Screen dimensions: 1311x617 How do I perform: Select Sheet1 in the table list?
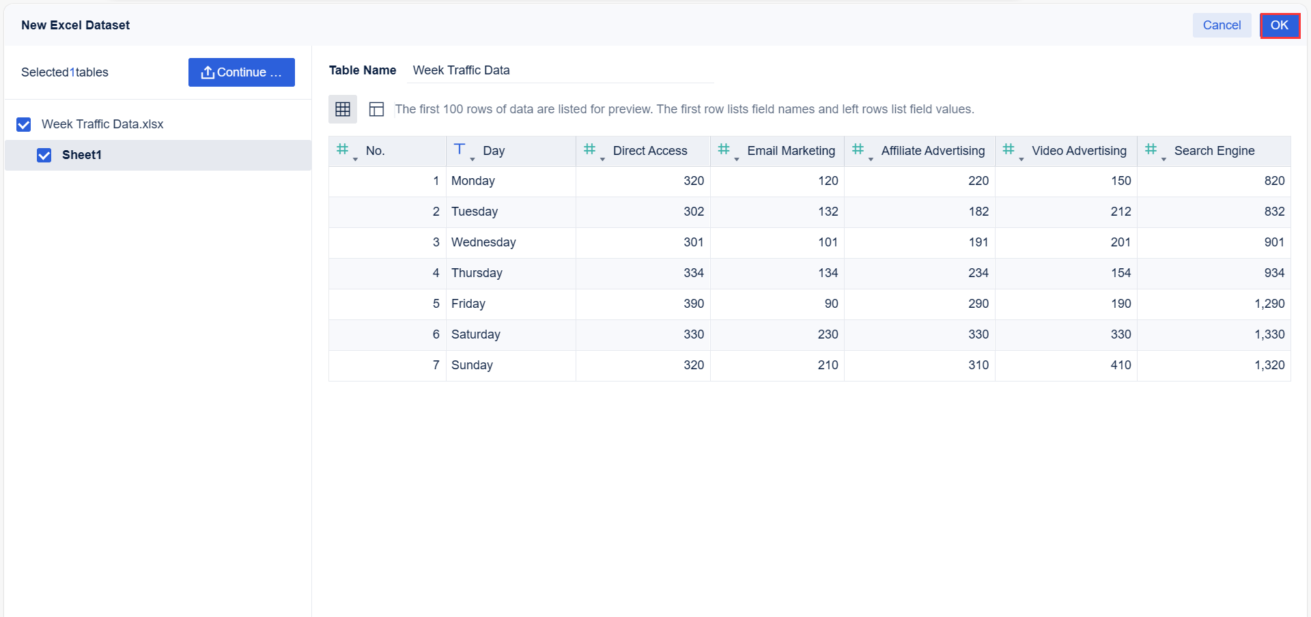coord(82,155)
